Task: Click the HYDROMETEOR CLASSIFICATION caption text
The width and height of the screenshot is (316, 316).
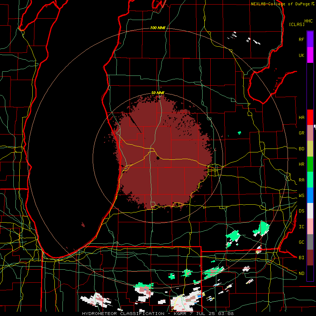Action: pos(123,314)
